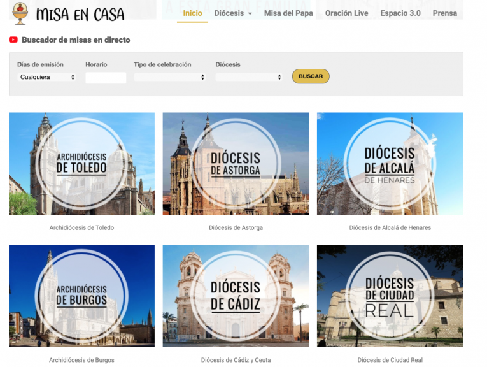Image resolution: width=487 pixels, height=367 pixels.
Task: Click the Buscador de misas en directo heading
Action: pyautogui.click(x=76, y=40)
